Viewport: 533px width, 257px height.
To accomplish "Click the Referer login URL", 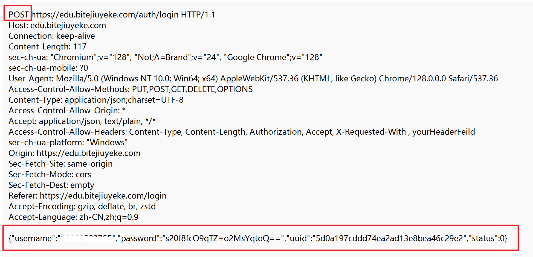I will tap(103, 196).
